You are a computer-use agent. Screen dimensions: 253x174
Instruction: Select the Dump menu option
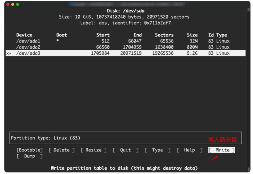(29, 156)
